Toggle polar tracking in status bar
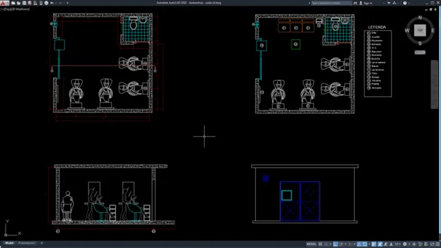Image resolution: width=441 pixels, height=248 pixels. click(x=340, y=245)
